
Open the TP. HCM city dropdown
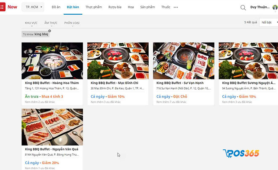point(33,7)
